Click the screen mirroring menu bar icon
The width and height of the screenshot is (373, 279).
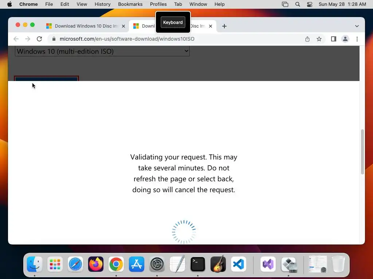[x=285, y=4]
